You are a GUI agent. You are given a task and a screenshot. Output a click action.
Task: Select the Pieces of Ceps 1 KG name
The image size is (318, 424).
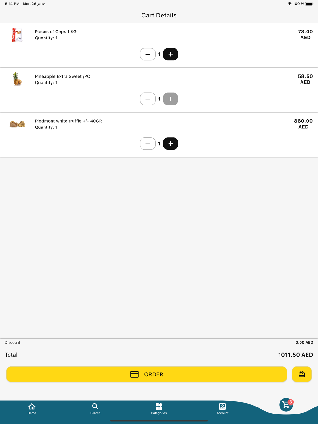point(56,32)
